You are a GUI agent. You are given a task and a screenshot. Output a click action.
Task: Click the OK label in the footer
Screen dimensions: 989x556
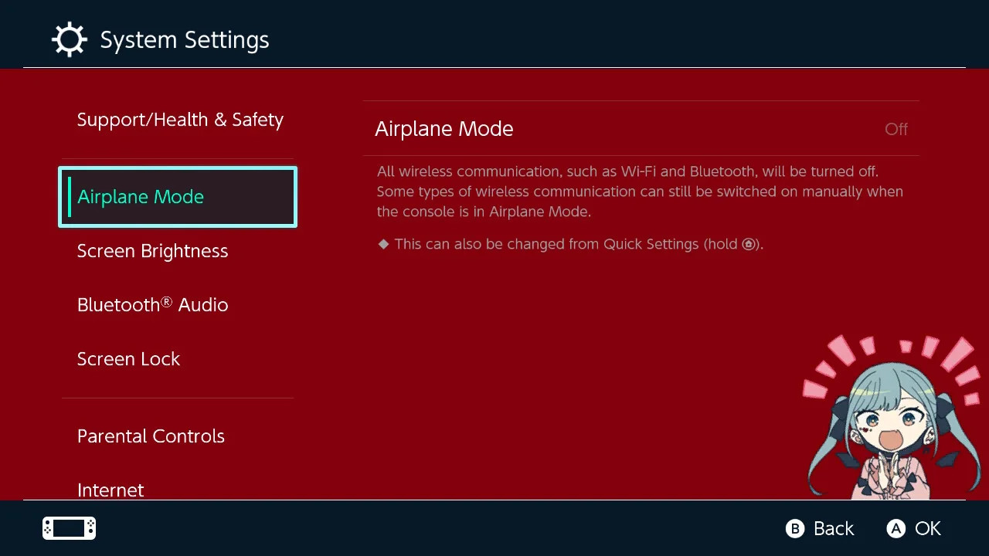pyautogui.click(x=927, y=528)
